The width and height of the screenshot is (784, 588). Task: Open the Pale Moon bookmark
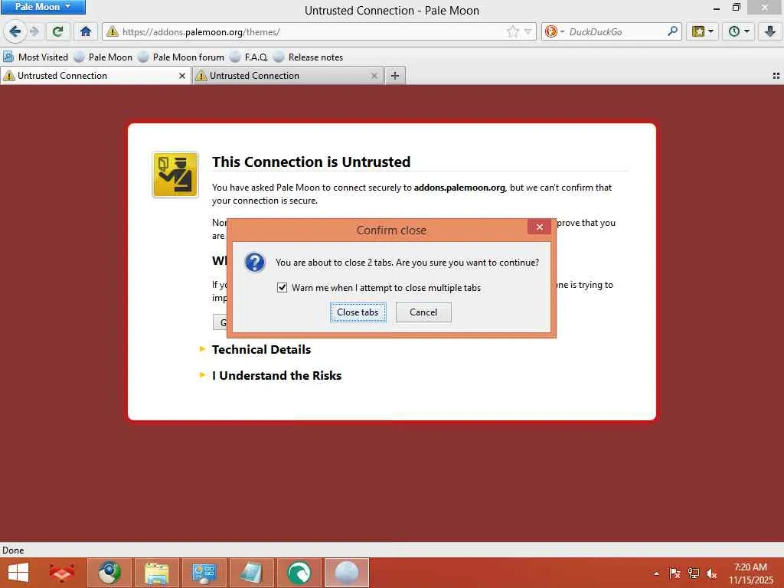click(x=103, y=57)
